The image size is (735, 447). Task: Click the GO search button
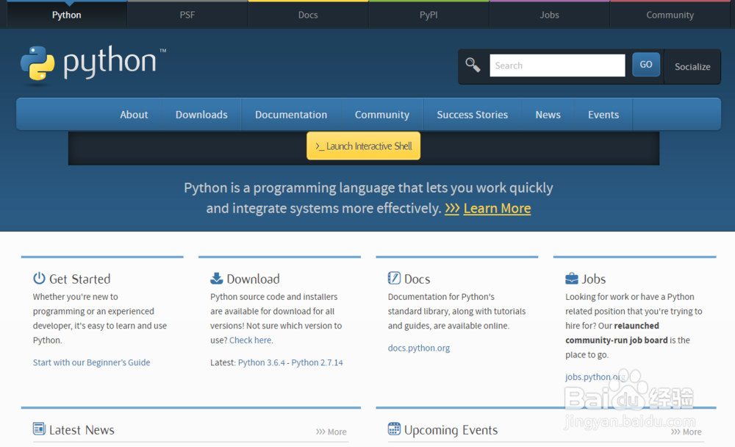pyautogui.click(x=646, y=65)
